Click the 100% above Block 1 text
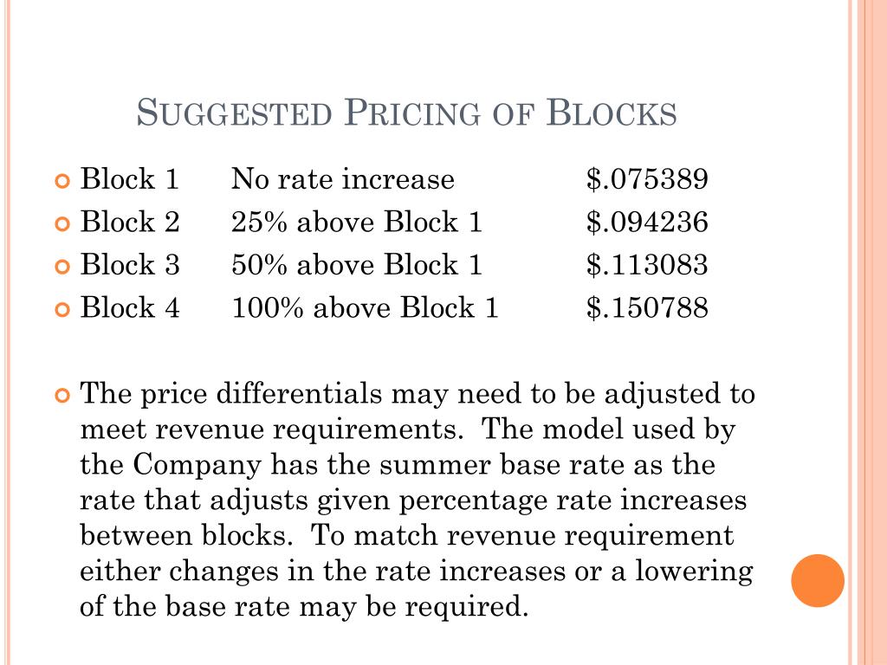Viewport: 887px width, 665px height. [365, 307]
